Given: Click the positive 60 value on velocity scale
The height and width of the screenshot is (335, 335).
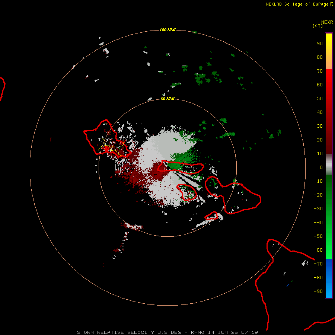Looking at the screenshot, I should tap(320, 84).
